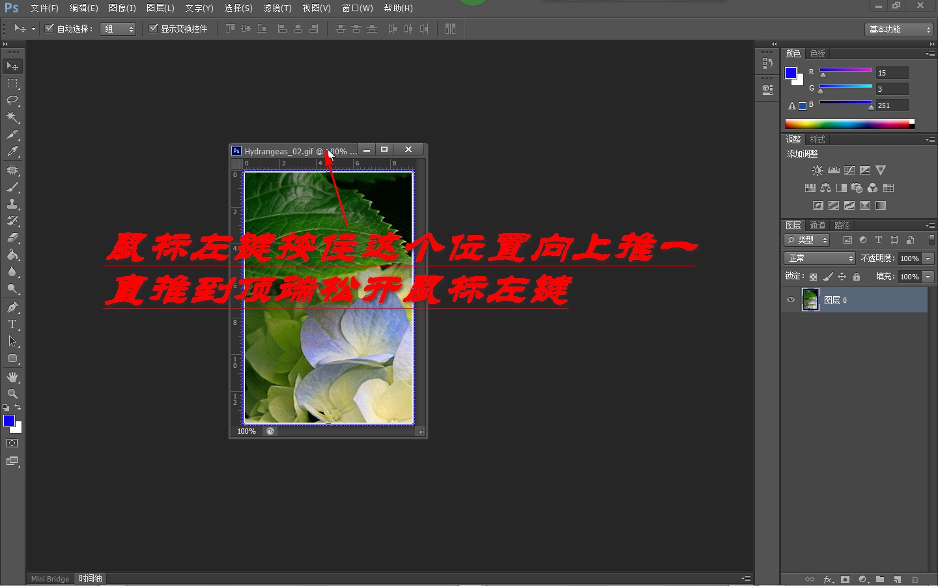This screenshot has height=586, width=938.
Task: Select the Hand tool
Action: pos(13,376)
